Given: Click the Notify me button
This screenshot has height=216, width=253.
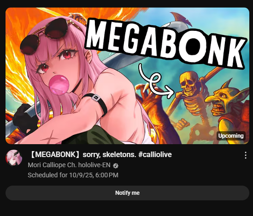Looking at the screenshot, I should pyautogui.click(x=128, y=193).
